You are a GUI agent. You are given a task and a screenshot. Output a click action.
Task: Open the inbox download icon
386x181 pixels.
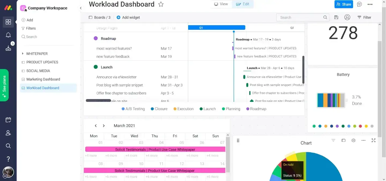click(8, 48)
